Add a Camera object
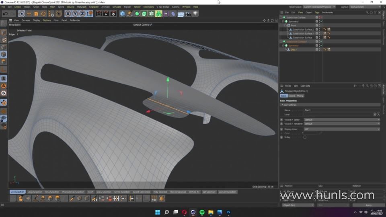 [188, 14]
